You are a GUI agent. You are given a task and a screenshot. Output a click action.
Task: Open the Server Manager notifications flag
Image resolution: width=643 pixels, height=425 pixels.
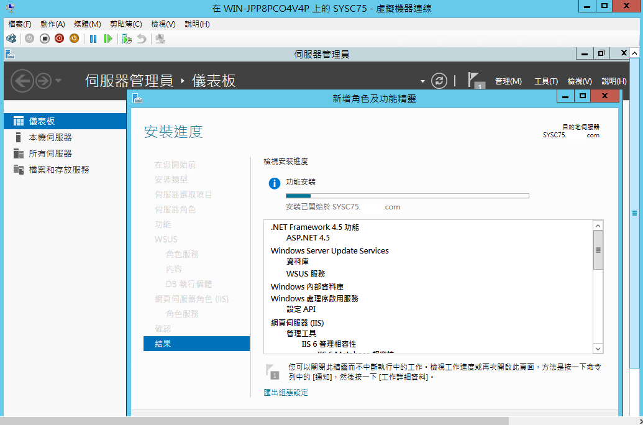(476, 80)
